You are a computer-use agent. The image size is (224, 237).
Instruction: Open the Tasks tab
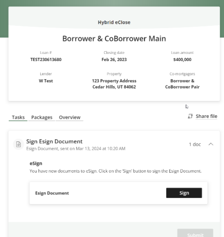pyautogui.click(x=18, y=117)
